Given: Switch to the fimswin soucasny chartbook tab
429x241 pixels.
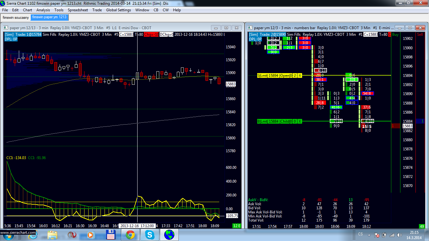Looking at the screenshot, I should click(15, 18).
